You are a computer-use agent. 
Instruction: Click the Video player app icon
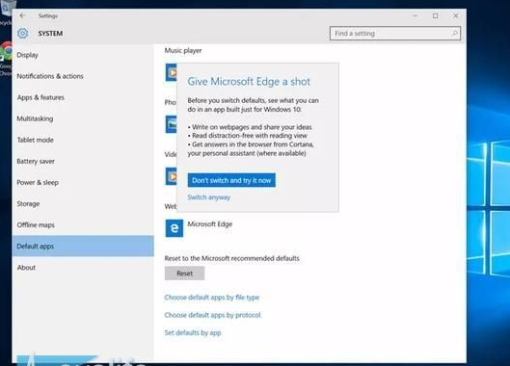click(x=171, y=176)
